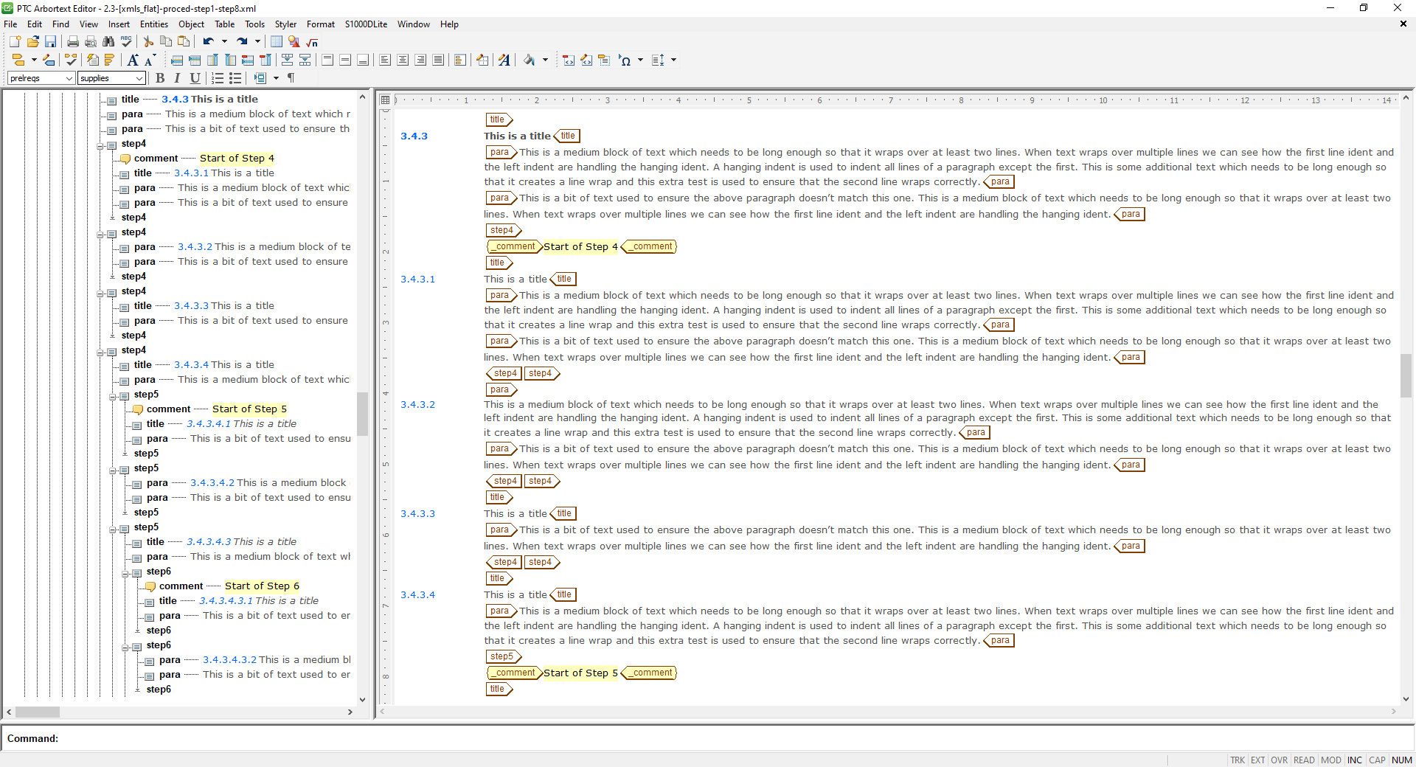This screenshot has height=767, width=1416.
Task: Click the Modify Font pencil-A icon
Action: point(504,60)
